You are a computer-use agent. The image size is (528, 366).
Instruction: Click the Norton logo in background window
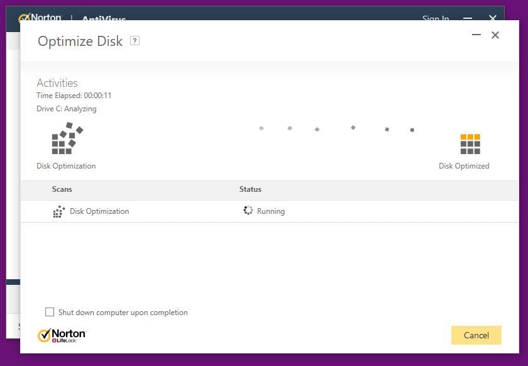(40, 17)
